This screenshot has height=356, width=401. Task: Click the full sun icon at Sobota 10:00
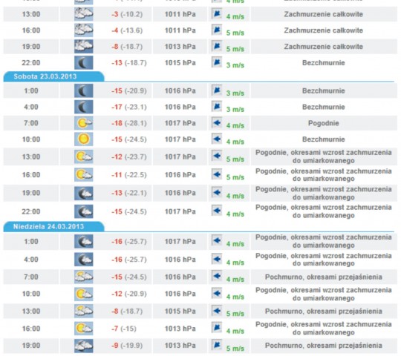(84, 139)
